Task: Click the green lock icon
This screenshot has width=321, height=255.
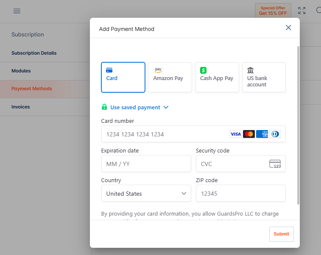Action: coord(104,107)
